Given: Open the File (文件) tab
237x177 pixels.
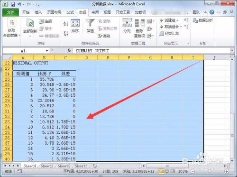Looking at the screenshot, I should [x=10, y=12].
